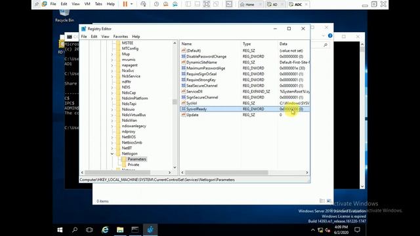Open the VMware Tabs menu

[98, 4]
